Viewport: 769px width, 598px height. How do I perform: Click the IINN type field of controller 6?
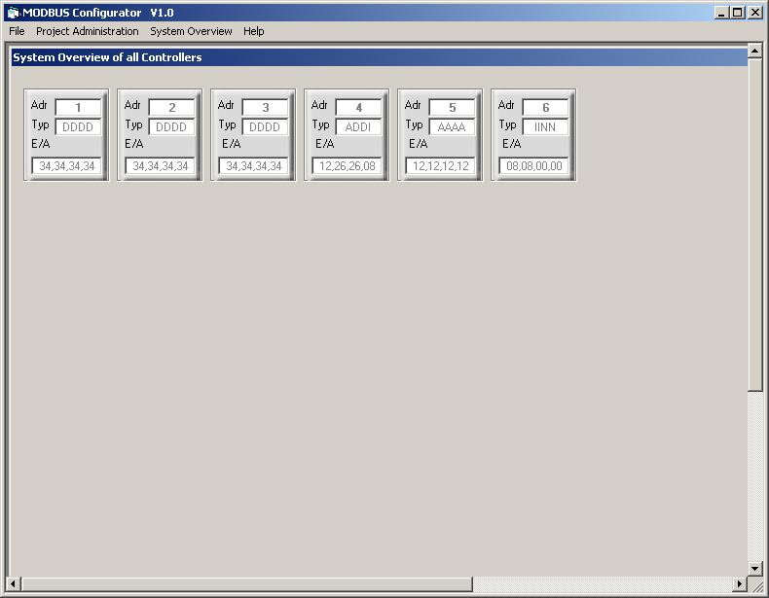pos(545,127)
